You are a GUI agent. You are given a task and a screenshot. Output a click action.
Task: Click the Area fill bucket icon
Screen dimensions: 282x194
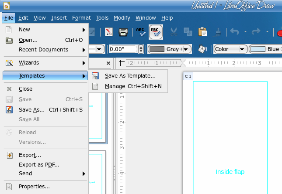coord(202,49)
